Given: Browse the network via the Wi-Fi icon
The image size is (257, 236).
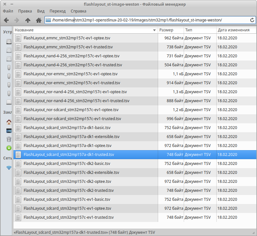Looking at the screenshot, I should (9, 168).
